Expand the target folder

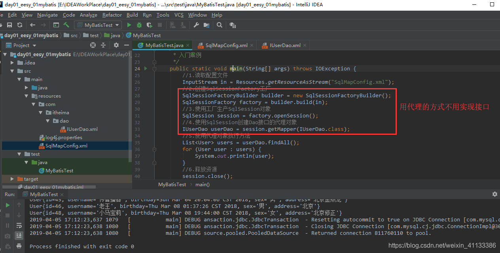(x=13, y=179)
